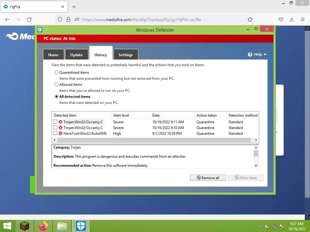Click the network tray icon

point(274,226)
